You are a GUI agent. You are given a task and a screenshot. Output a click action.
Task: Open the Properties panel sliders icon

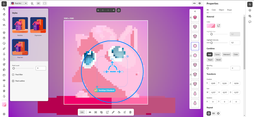tap(250, 5)
